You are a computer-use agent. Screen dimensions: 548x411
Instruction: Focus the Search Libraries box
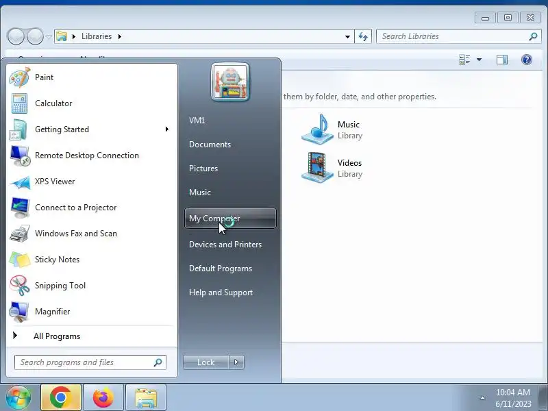click(459, 36)
